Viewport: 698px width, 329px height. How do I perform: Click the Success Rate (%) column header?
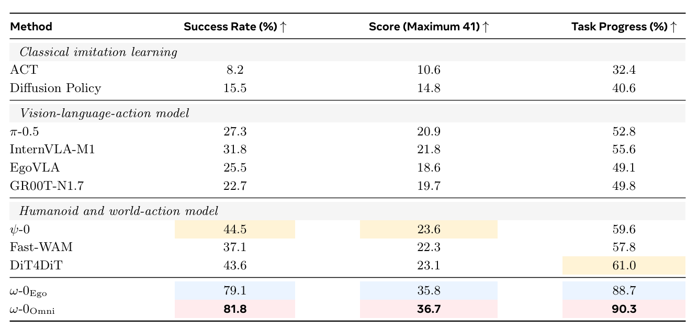click(235, 27)
